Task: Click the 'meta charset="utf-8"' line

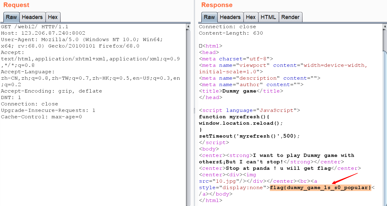Action: click(x=236, y=59)
